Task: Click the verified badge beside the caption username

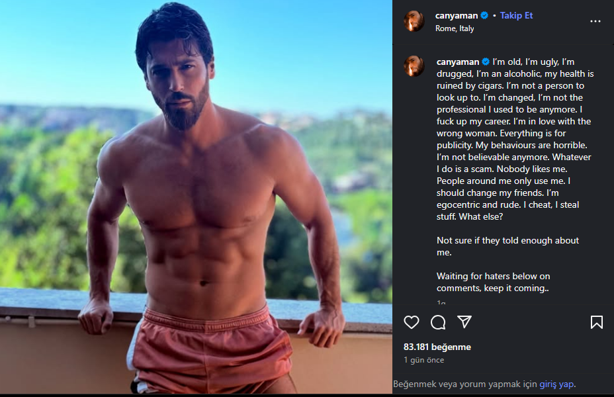Action: [x=485, y=62]
